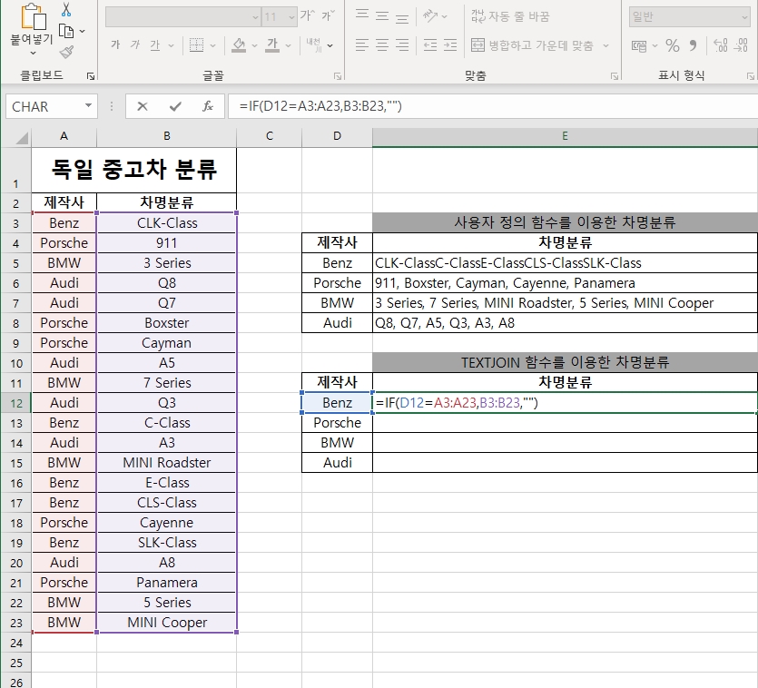
Task: Click cell containing MINI Roadster
Action: (167, 463)
